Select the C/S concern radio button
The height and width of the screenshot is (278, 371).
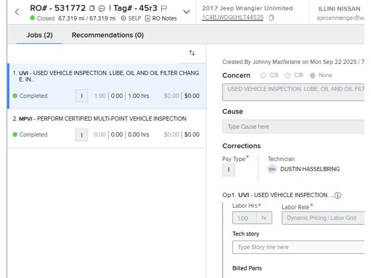click(263, 76)
